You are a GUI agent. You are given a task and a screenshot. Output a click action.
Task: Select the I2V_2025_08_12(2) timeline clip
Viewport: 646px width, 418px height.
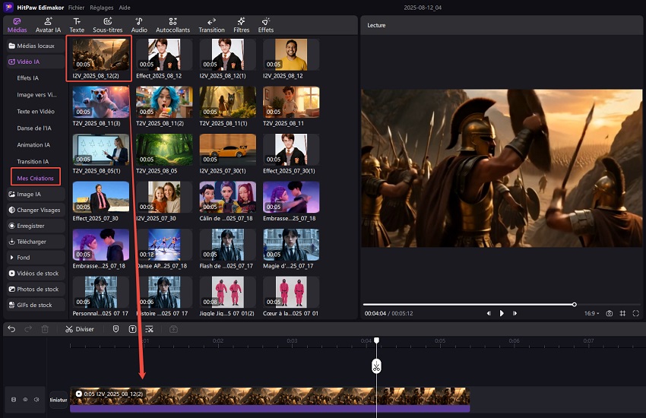(x=270, y=400)
